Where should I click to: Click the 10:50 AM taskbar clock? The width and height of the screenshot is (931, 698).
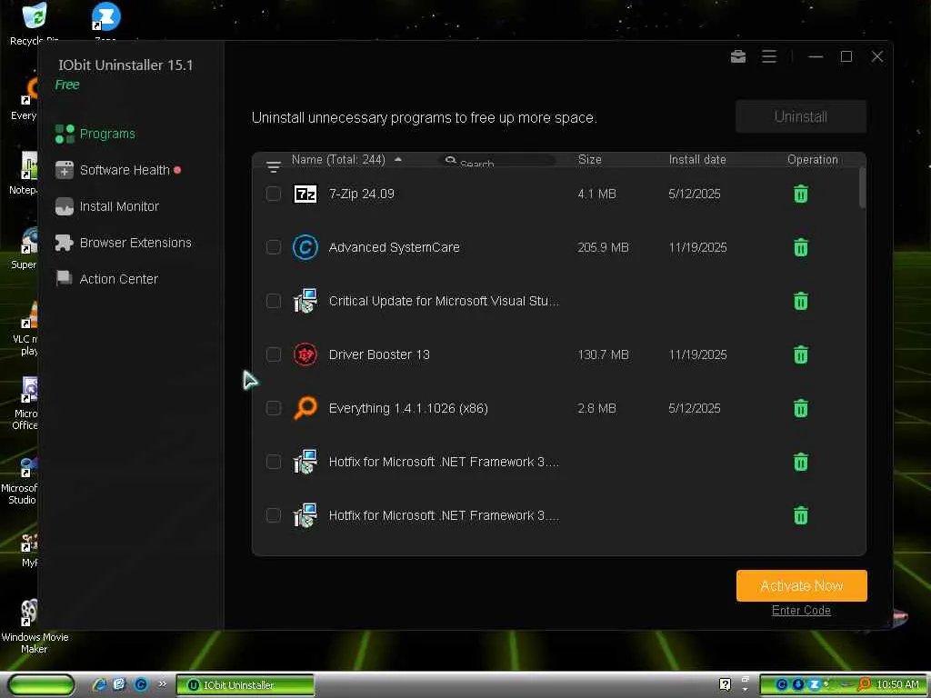pyautogui.click(x=897, y=684)
